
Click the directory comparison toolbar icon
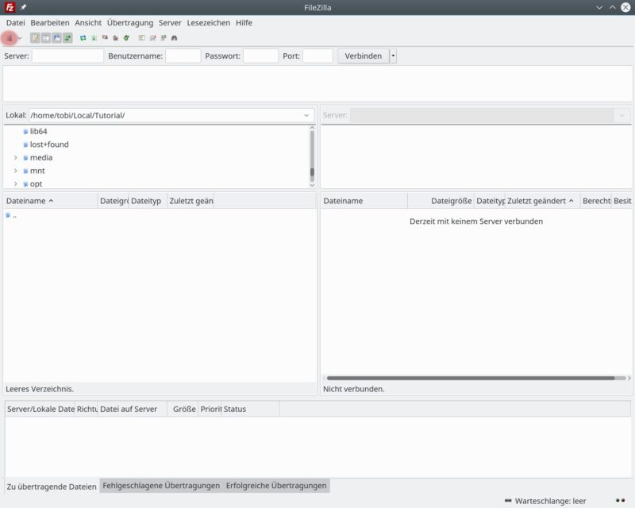point(152,38)
